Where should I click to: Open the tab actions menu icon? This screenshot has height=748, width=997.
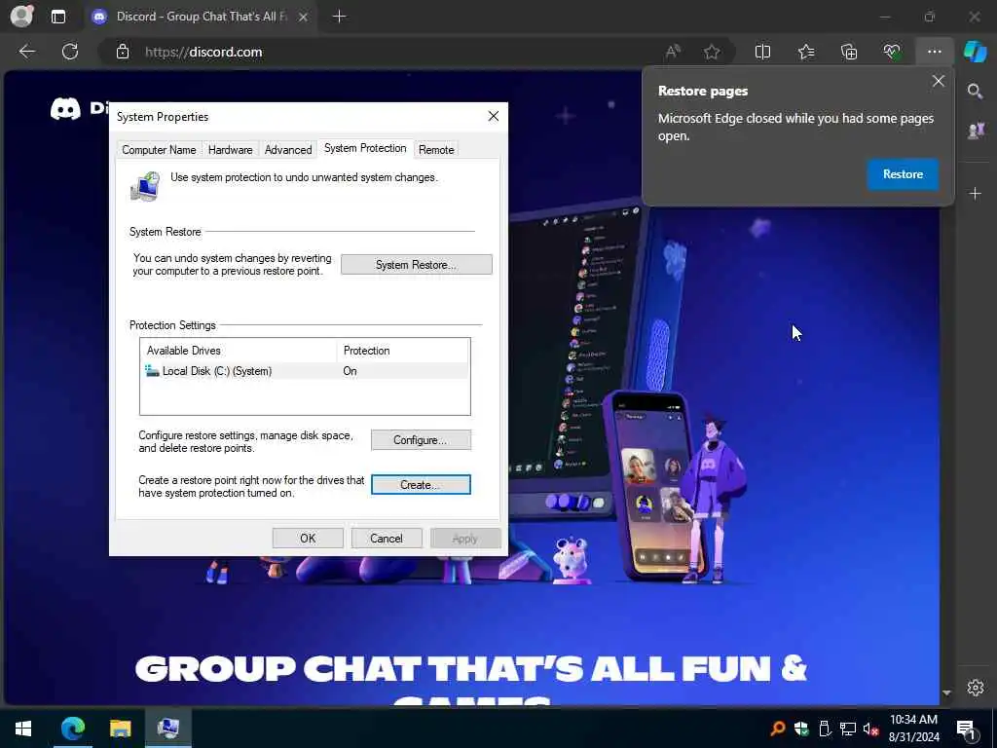pyautogui.click(x=57, y=17)
